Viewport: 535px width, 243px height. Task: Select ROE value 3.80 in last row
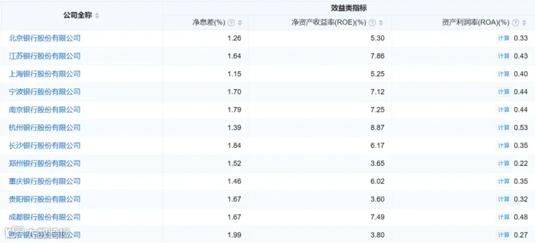pyautogui.click(x=377, y=235)
